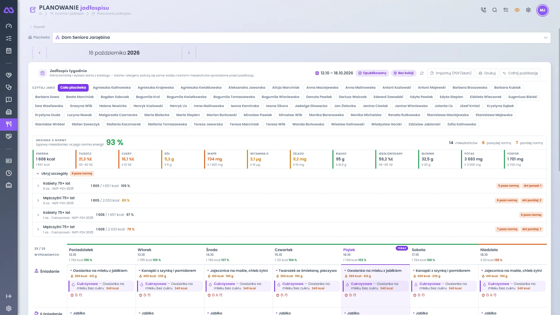The image size is (560, 315).
Task: Go back with the Powrót link
Action: pyautogui.click(x=37, y=27)
